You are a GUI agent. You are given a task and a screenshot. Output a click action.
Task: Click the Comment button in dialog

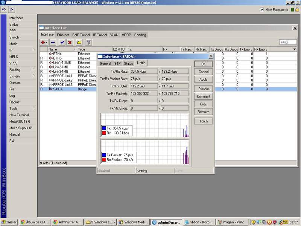[204, 96]
